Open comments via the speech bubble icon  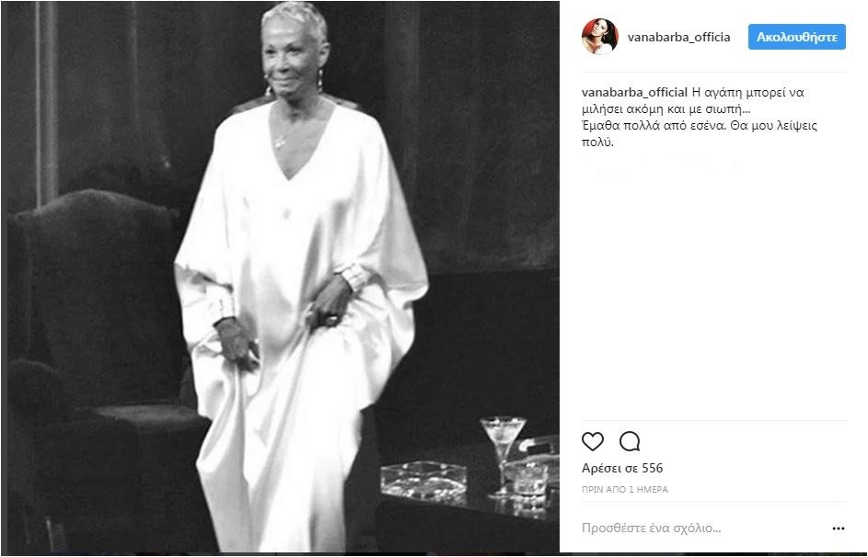[x=630, y=441]
